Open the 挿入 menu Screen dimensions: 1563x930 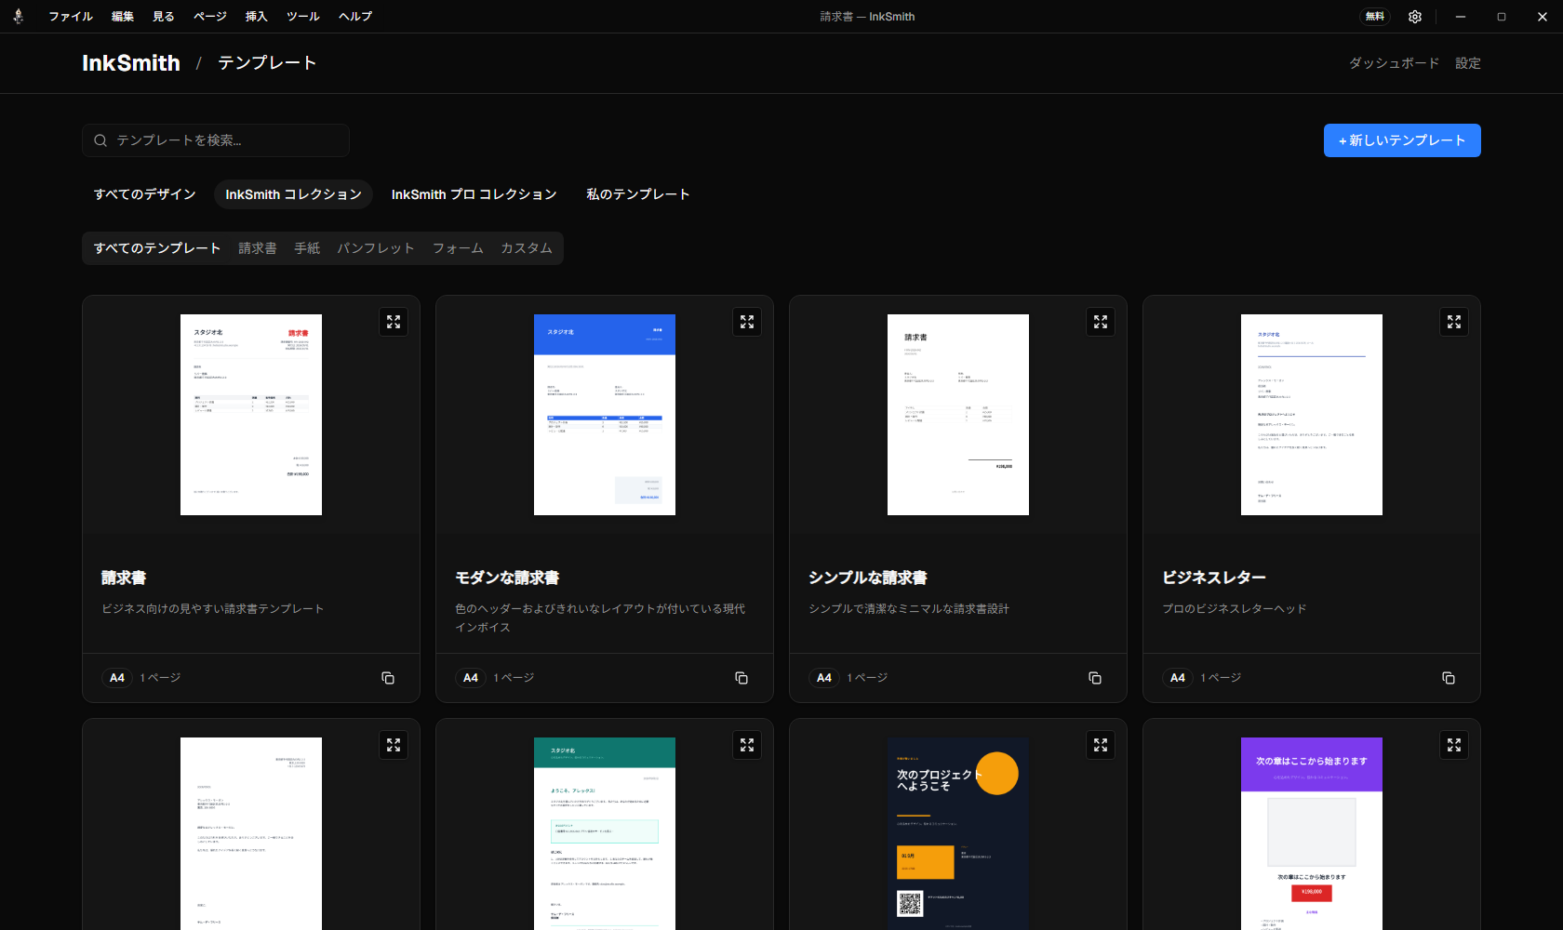pyautogui.click(x=257, y=17)
